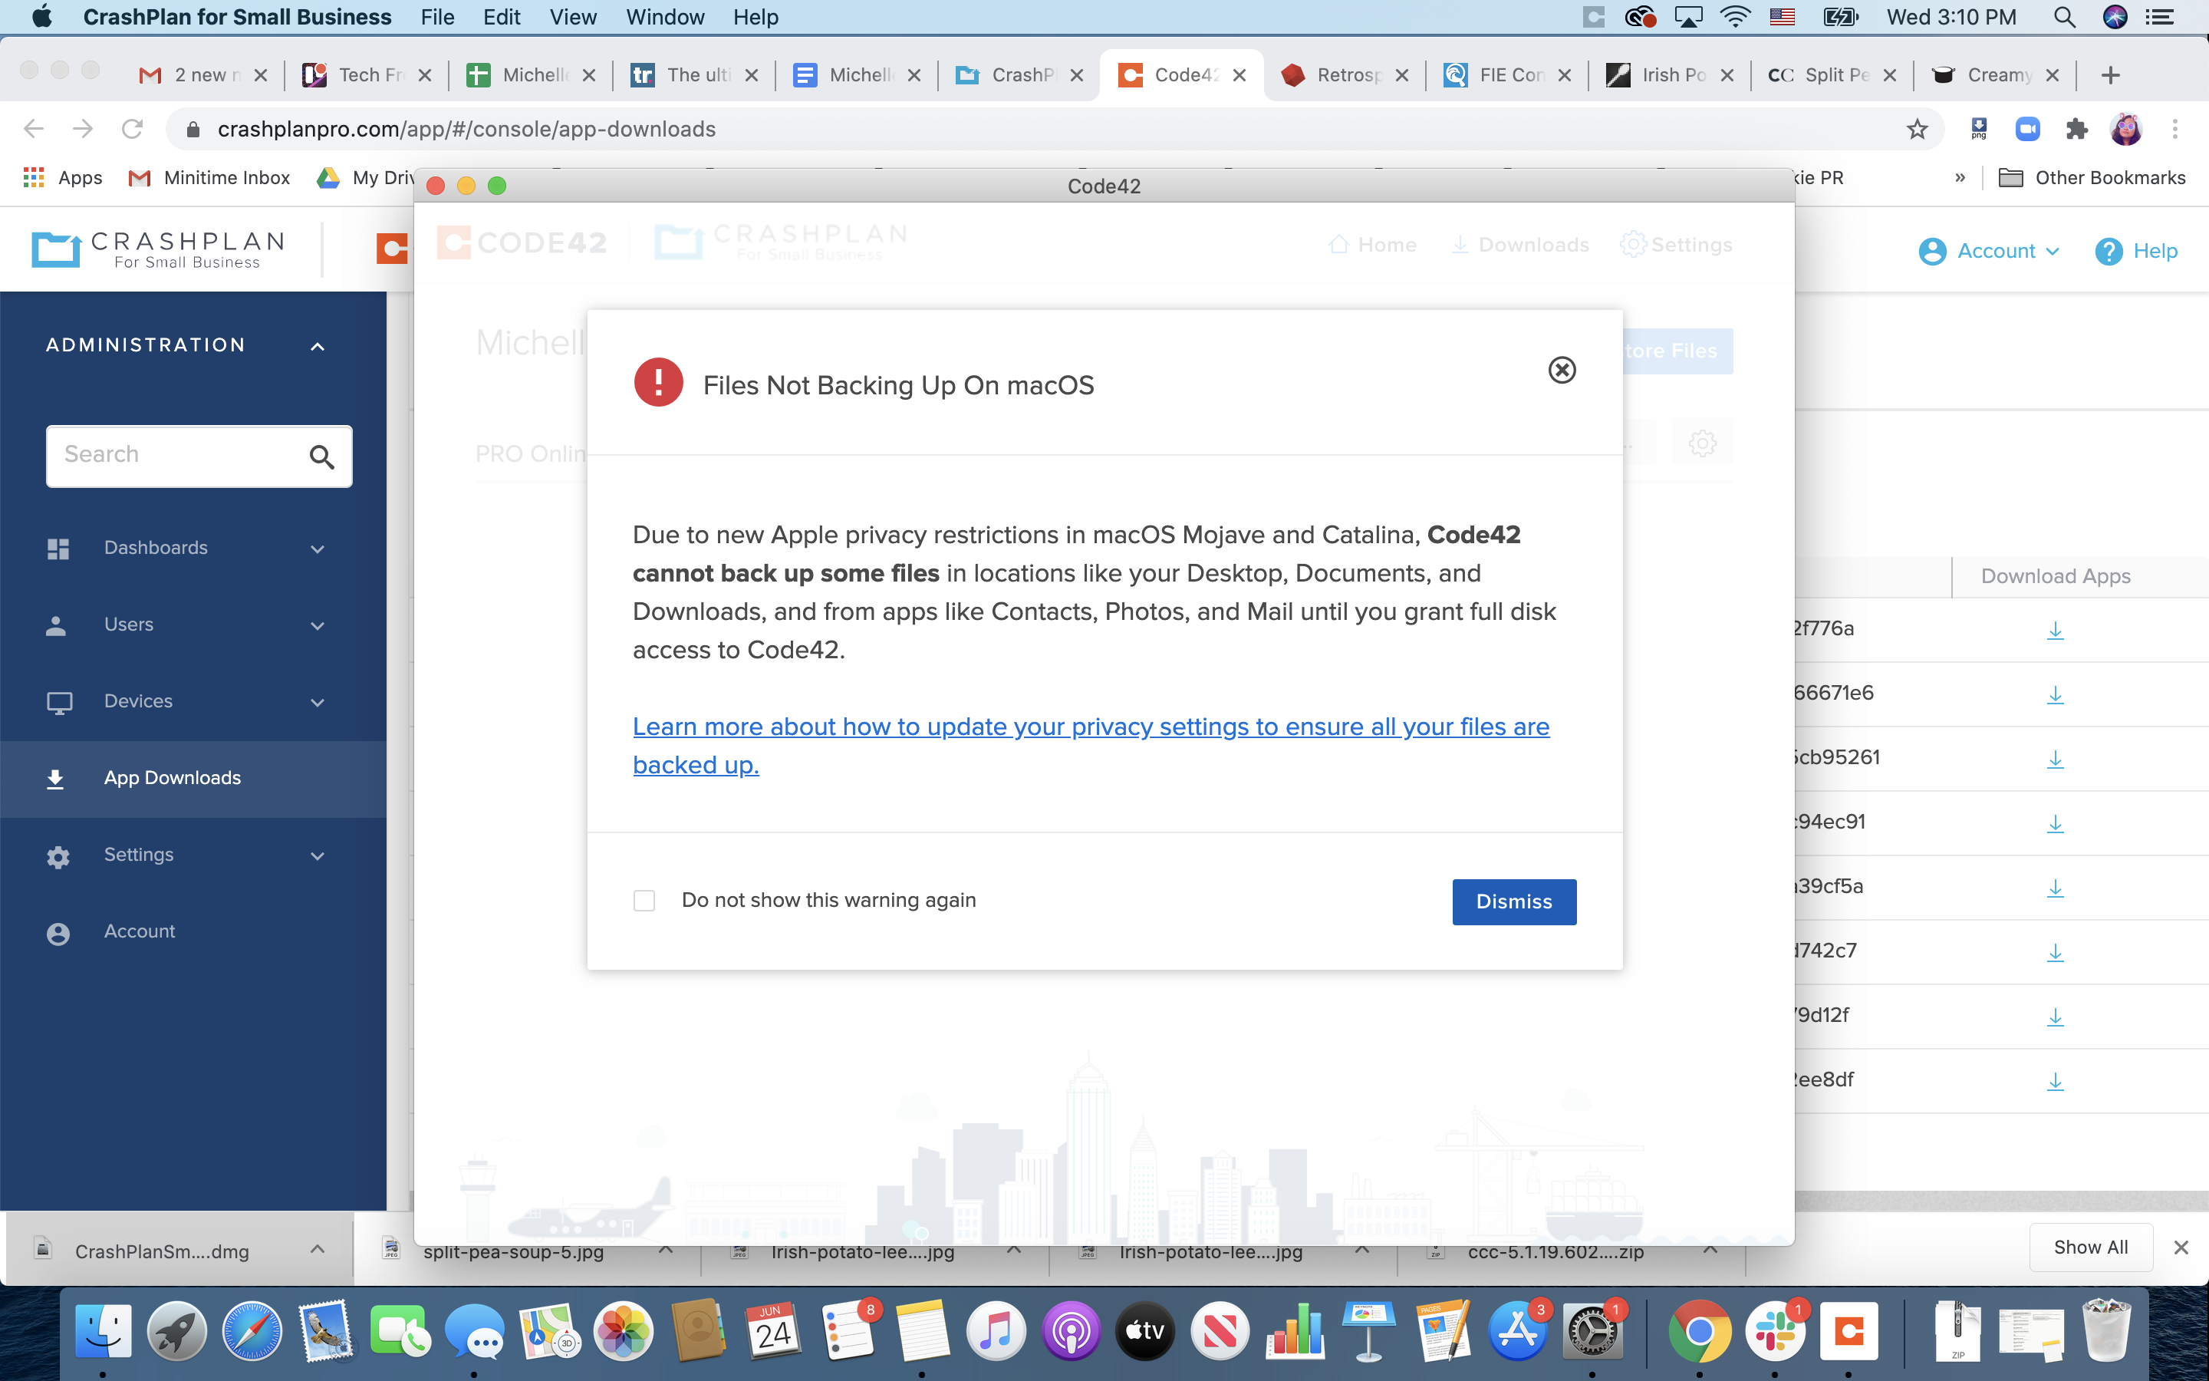Screen dimensions: 2209x1381
Task: Bookmark this page with star icon
Action: tap(1917, 129)
